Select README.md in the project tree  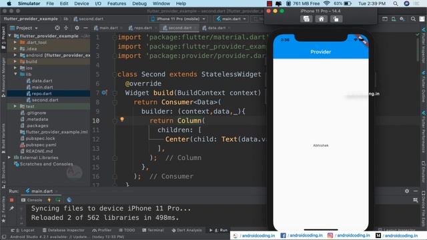pos(39,151)
